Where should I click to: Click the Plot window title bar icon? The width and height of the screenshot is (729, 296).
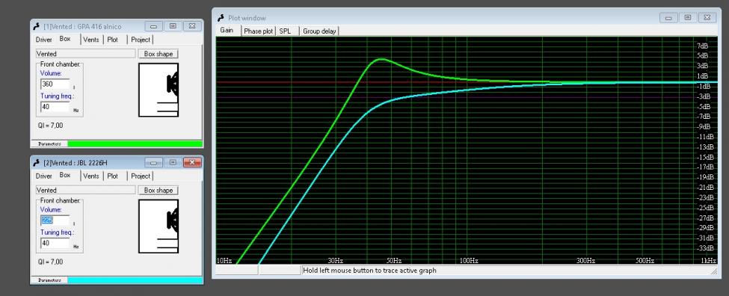coord(221,18)
